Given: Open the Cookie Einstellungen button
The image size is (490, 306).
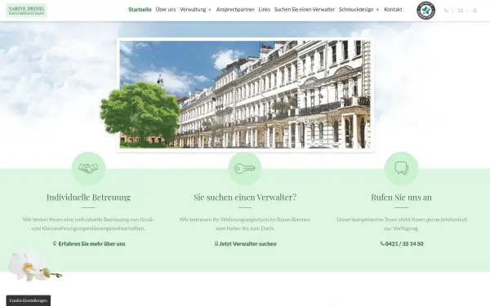Looking at the screenshot, I should pos(28,300).
